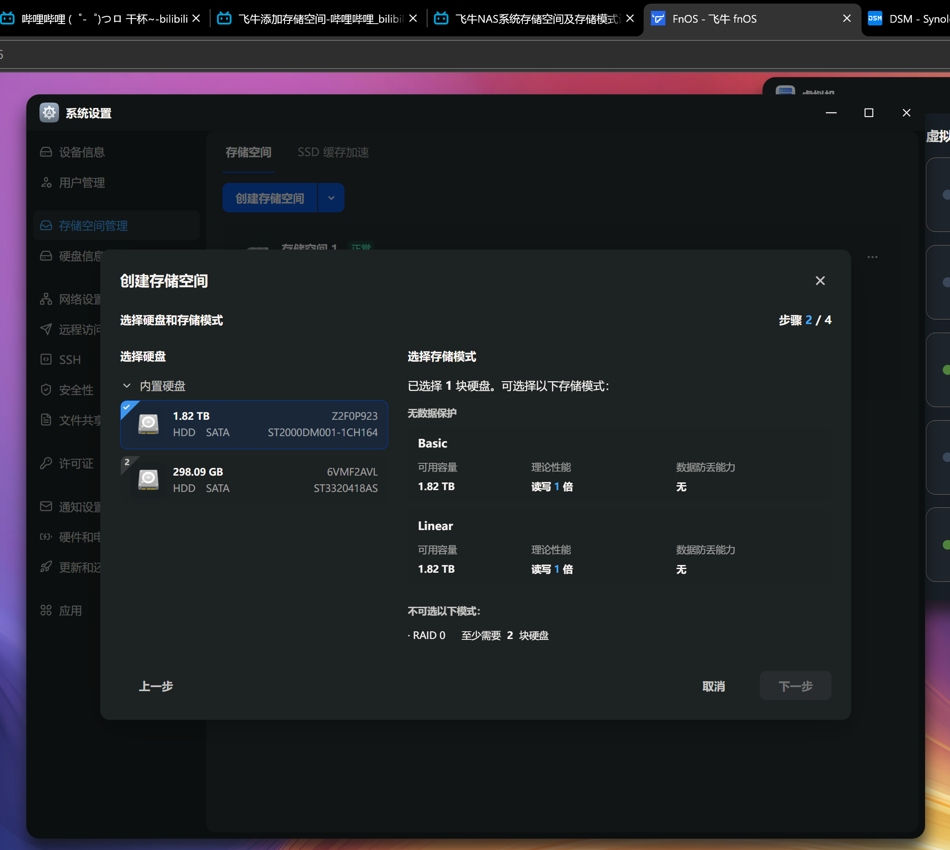Click the 许可证 key icon
950x850 pixels.
pos(46,463)
